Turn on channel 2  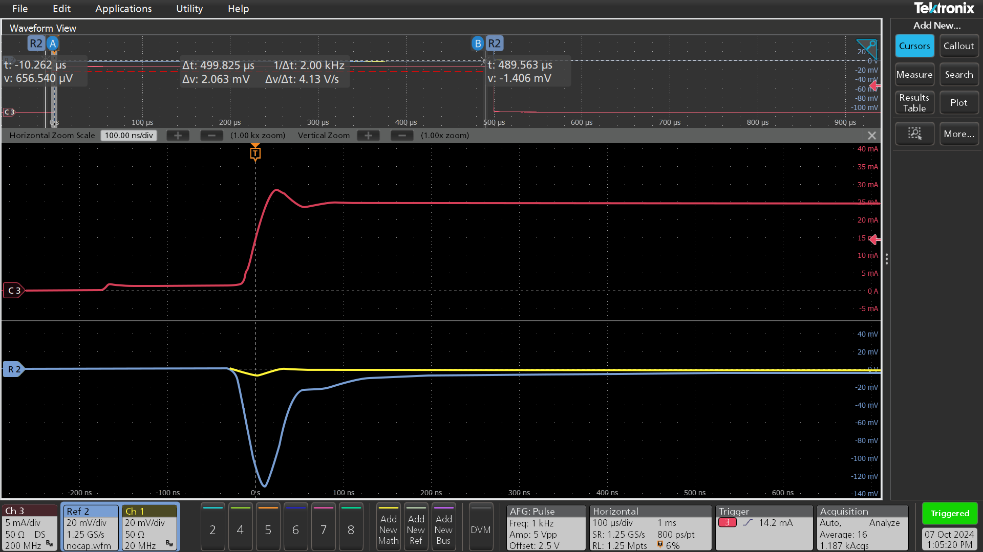212,527
